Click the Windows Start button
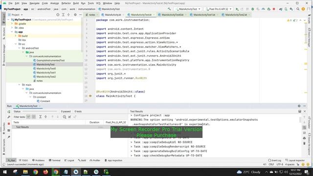 pyautogui.click(x=5, y=172)
